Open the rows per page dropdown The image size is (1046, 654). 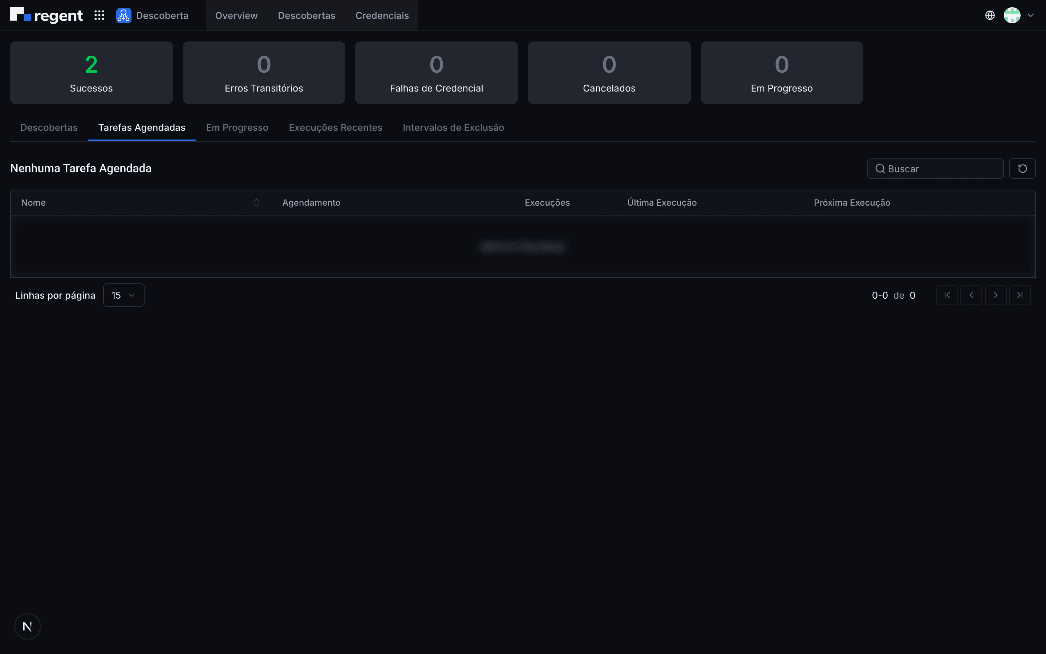click(x=123, y=295)
